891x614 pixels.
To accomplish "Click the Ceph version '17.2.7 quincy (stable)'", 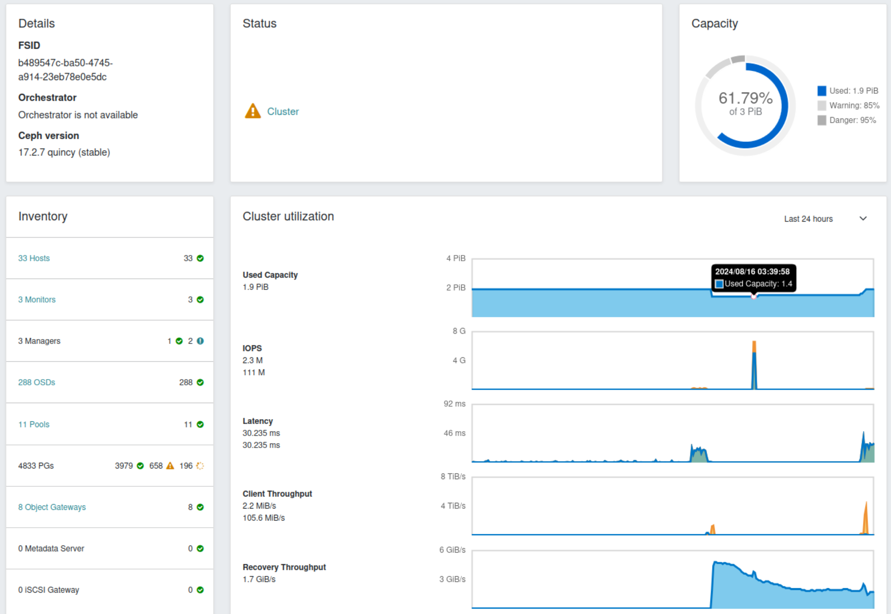I will pyautogui.click(x=64, y=152).
